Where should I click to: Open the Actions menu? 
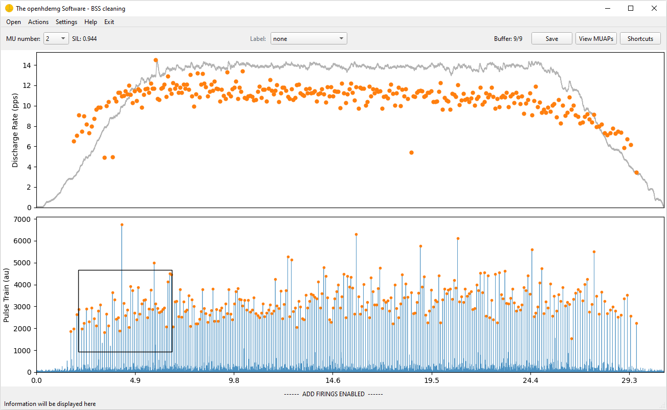(x=38, y=22)
